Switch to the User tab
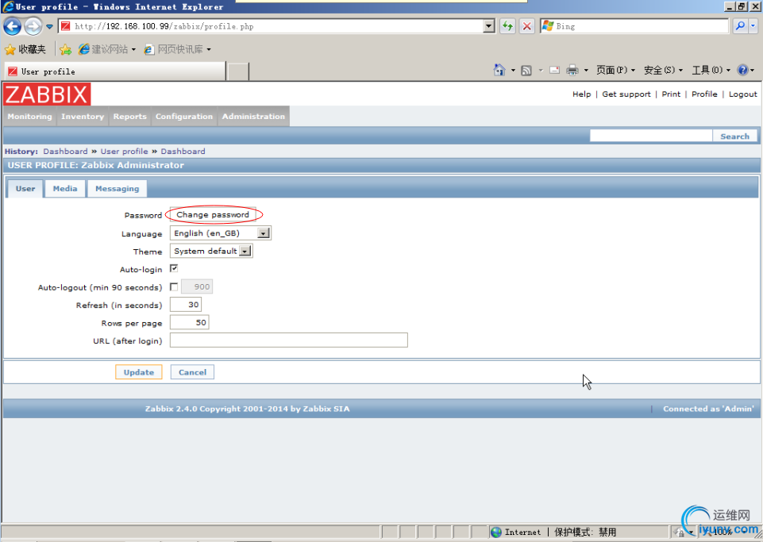763x542 pixels. click(25, 188)
